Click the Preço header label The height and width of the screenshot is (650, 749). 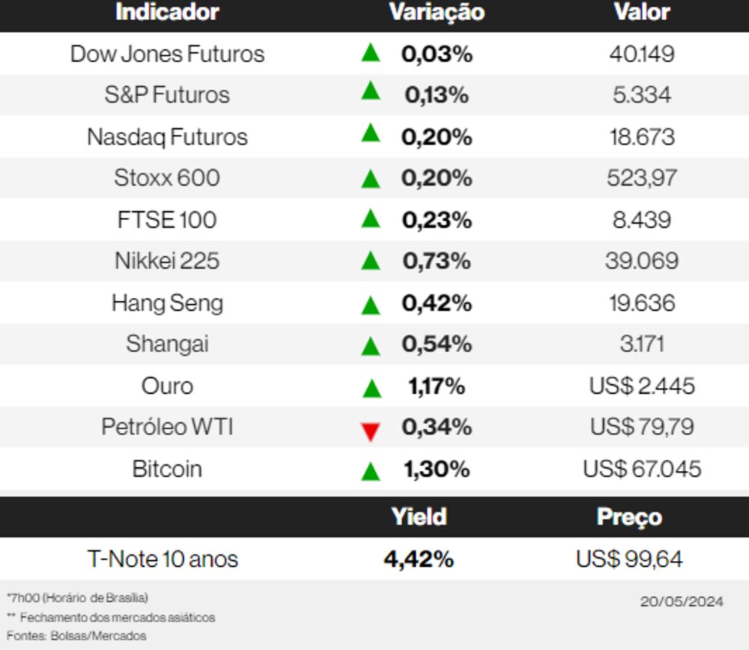tap(629, 517)
